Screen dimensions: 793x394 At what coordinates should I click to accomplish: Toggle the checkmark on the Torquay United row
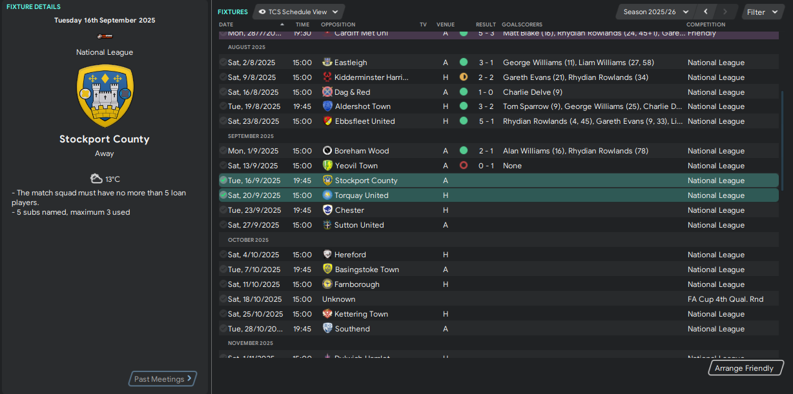point(223,195)
